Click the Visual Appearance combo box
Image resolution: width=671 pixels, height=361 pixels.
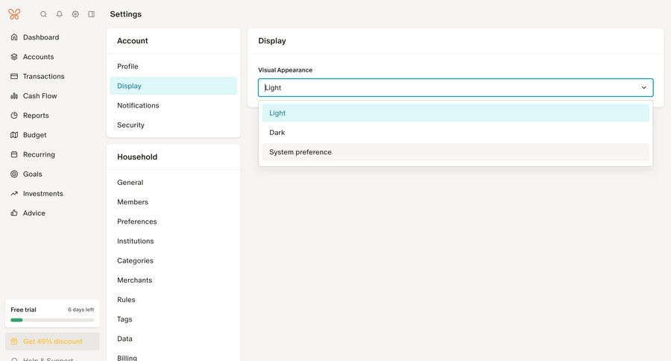[456, 88]
